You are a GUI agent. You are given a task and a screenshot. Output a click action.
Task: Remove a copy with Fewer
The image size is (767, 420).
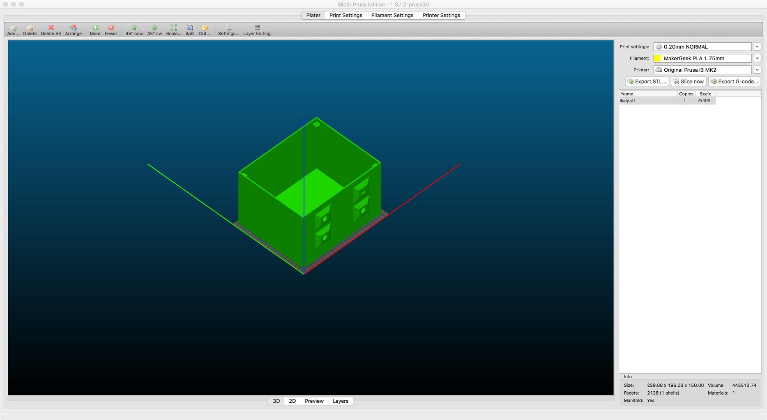pos(111,30)
